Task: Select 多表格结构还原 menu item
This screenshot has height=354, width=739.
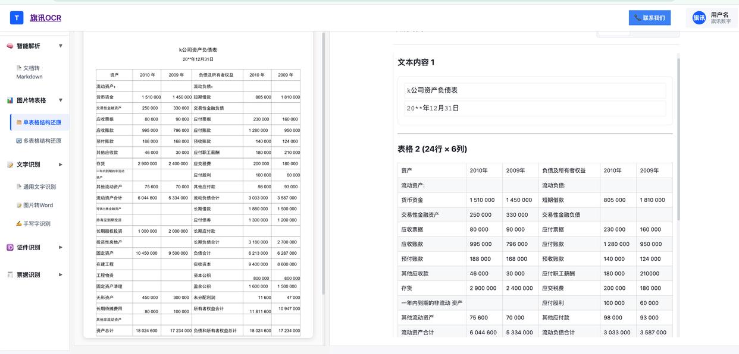Action: 40,141
